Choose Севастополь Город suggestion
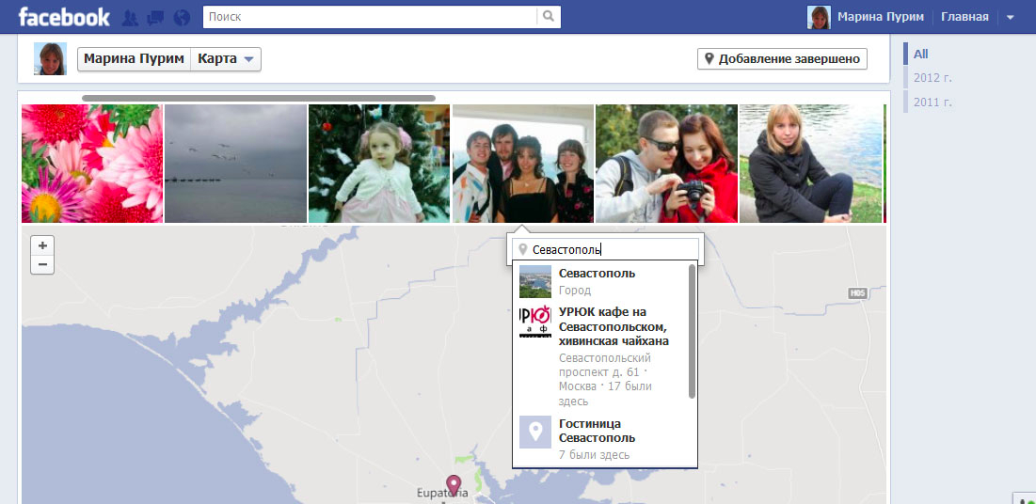Image resolution: width=1036 pixels, height=504 pixels. (x=600, y=281)
